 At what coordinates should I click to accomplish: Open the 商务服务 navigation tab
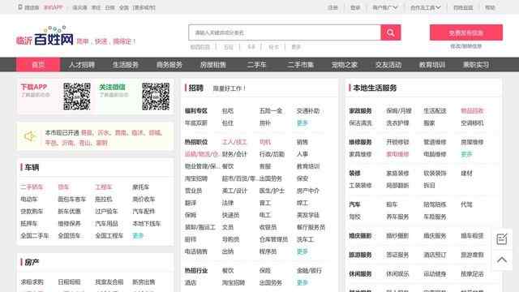click(169, 65)
